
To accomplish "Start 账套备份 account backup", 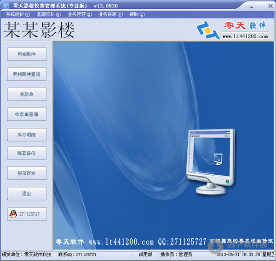I will 27,154.
